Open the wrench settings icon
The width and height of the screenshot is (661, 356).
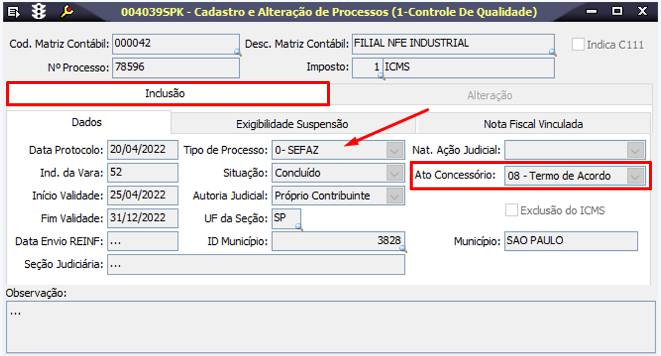pos(66,11)
